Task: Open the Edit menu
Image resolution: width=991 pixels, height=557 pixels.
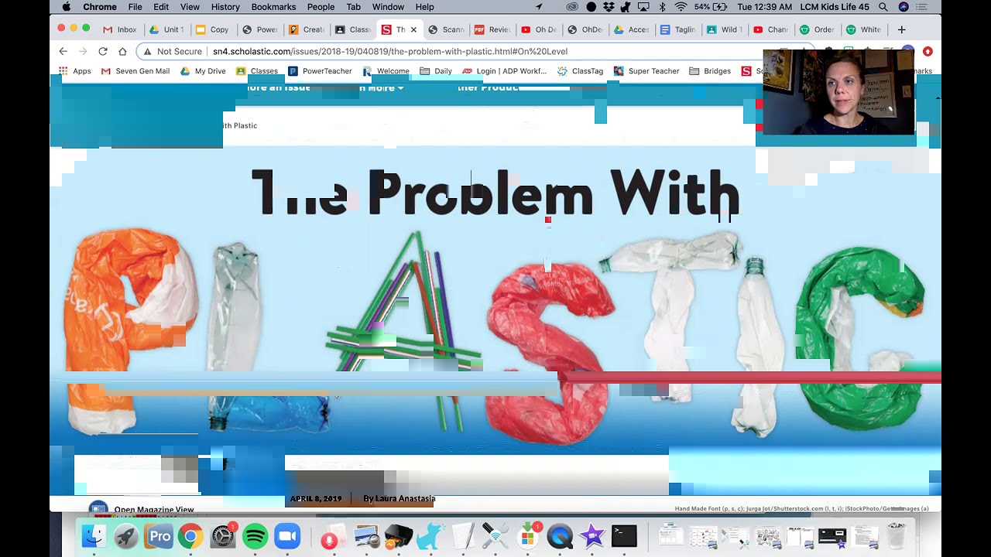Action: tap(161, 7)
